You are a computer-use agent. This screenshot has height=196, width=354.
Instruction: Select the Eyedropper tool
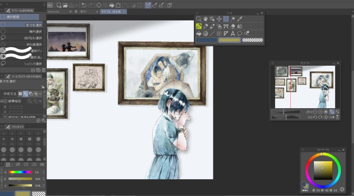click(x=239, y=19)
